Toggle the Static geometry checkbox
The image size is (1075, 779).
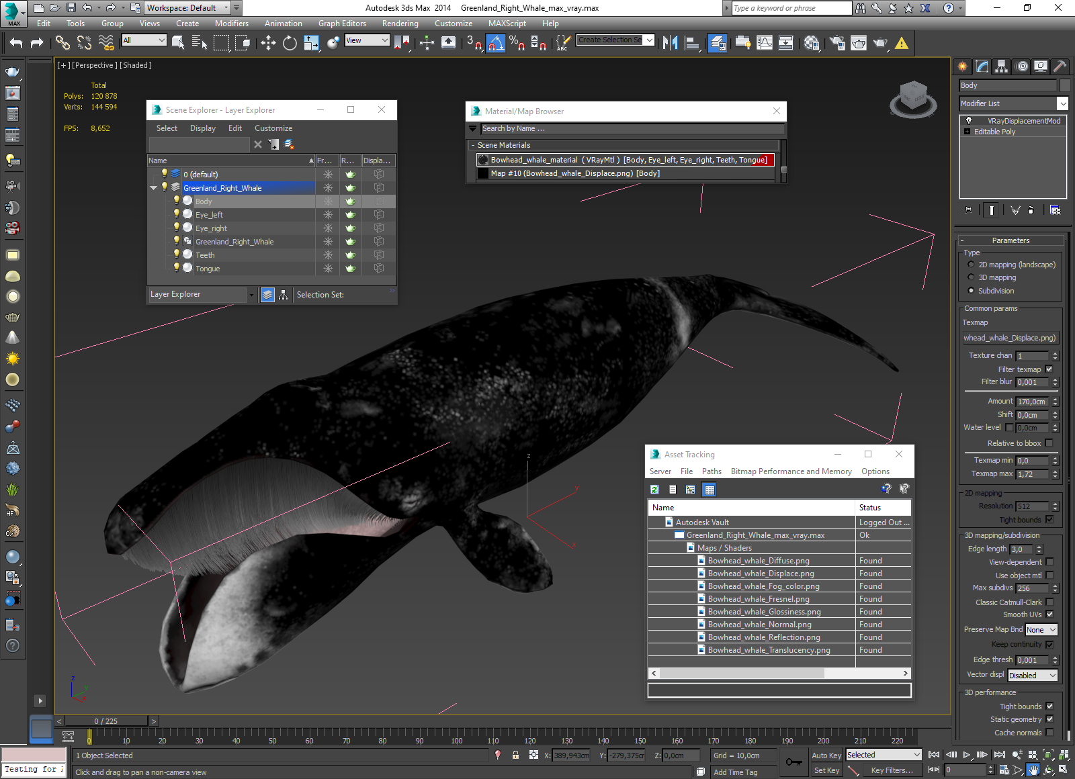[1049, 719]
